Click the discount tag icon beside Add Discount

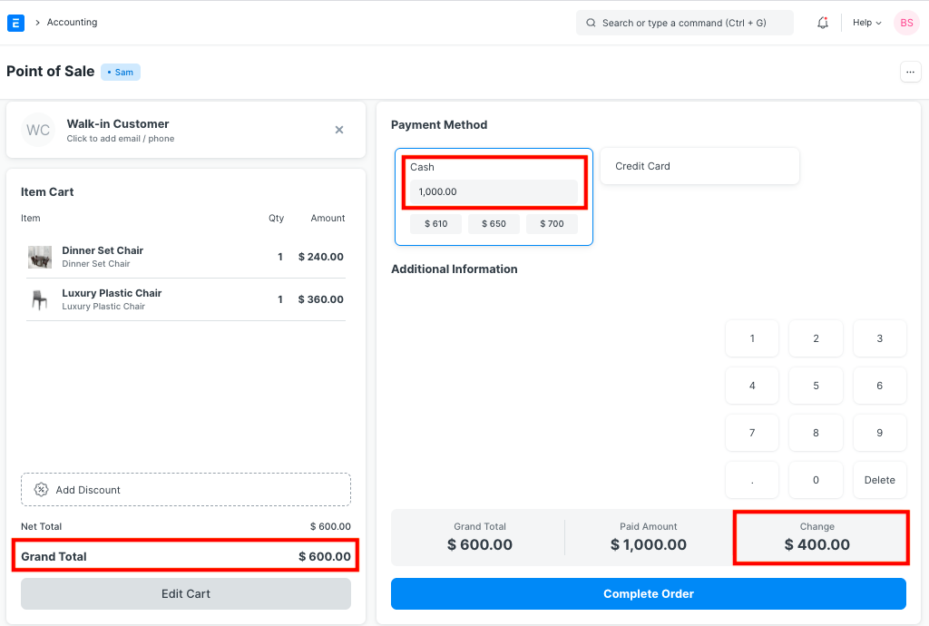(x=41, y=489)
